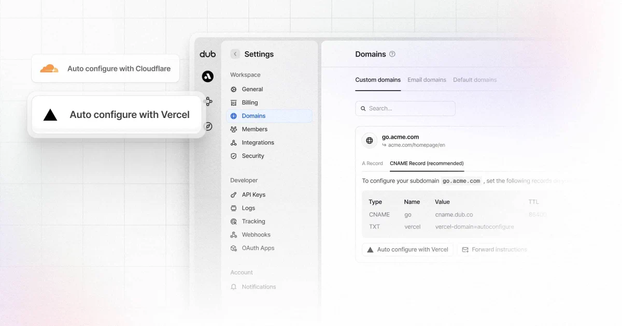Click the Workspace section heading
The width and height of the screenshot is (622, 326).
click(245, 75)
